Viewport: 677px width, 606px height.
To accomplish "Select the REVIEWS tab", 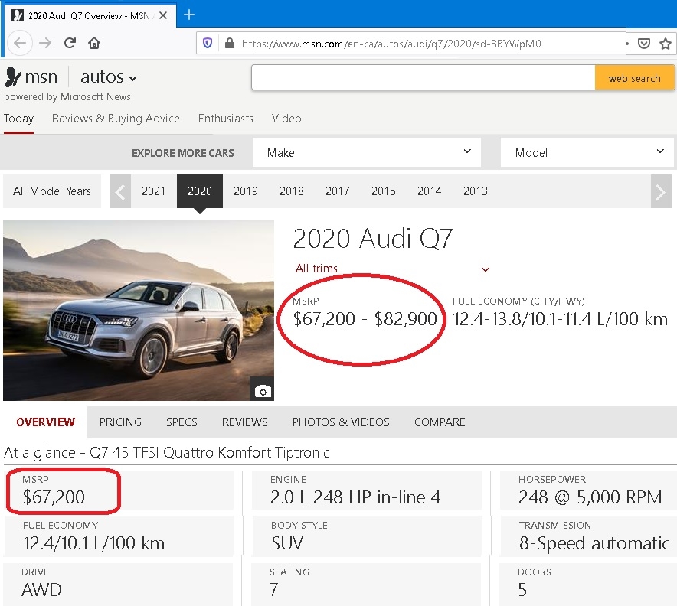I will pos(245,422).
